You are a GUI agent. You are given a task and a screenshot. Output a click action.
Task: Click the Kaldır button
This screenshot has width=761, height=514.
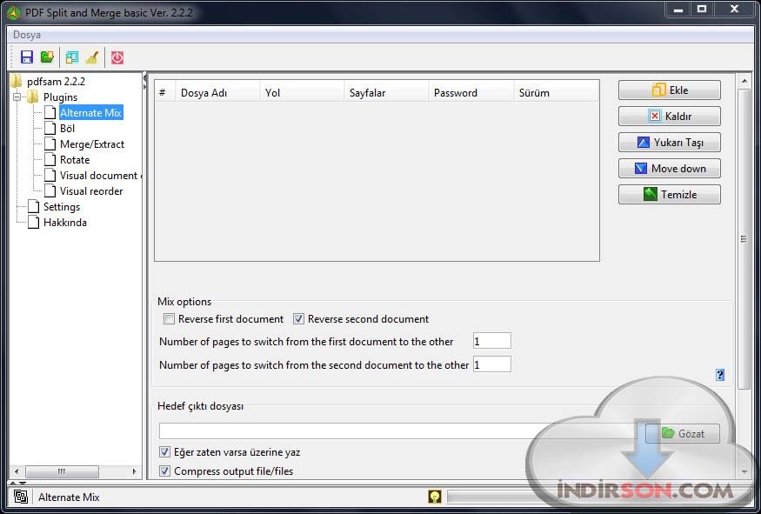[670, 116]
